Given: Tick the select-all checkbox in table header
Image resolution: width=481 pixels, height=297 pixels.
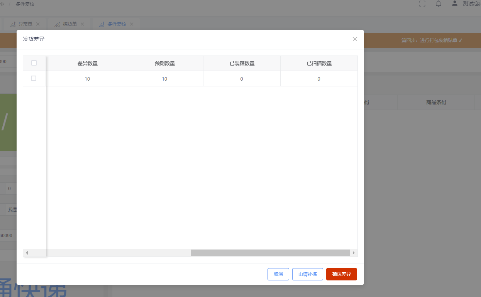Looking at the screenshot, I should click(x=34, y=63).
